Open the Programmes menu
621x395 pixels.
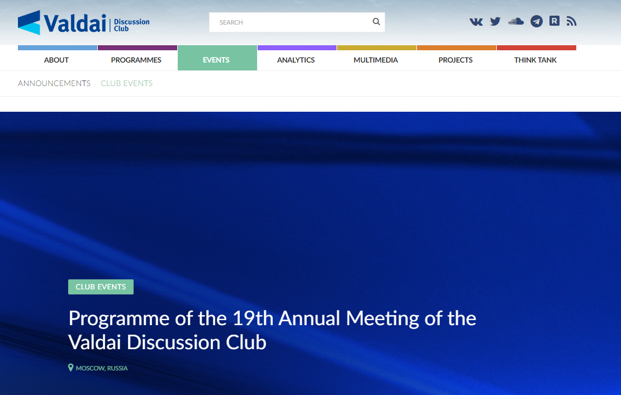[x=136, y=60]
